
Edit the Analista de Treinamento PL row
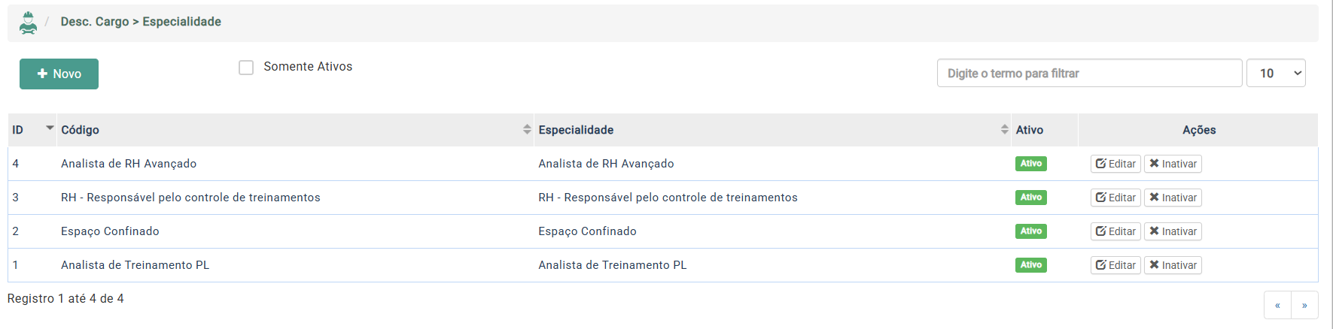[x=1115, y=265]
